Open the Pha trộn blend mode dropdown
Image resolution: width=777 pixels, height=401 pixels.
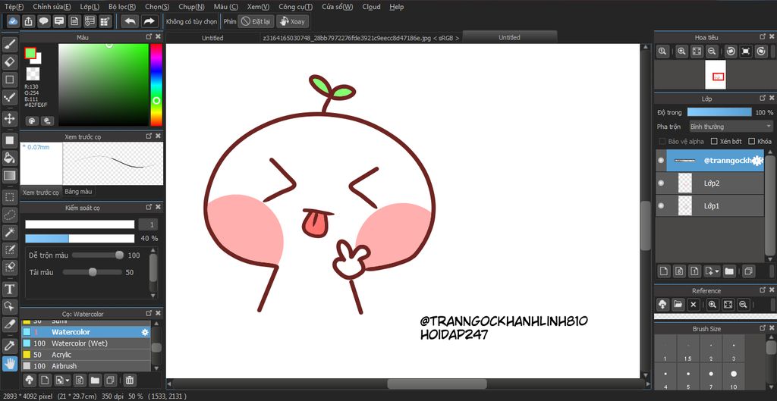(x=731, y=127)
